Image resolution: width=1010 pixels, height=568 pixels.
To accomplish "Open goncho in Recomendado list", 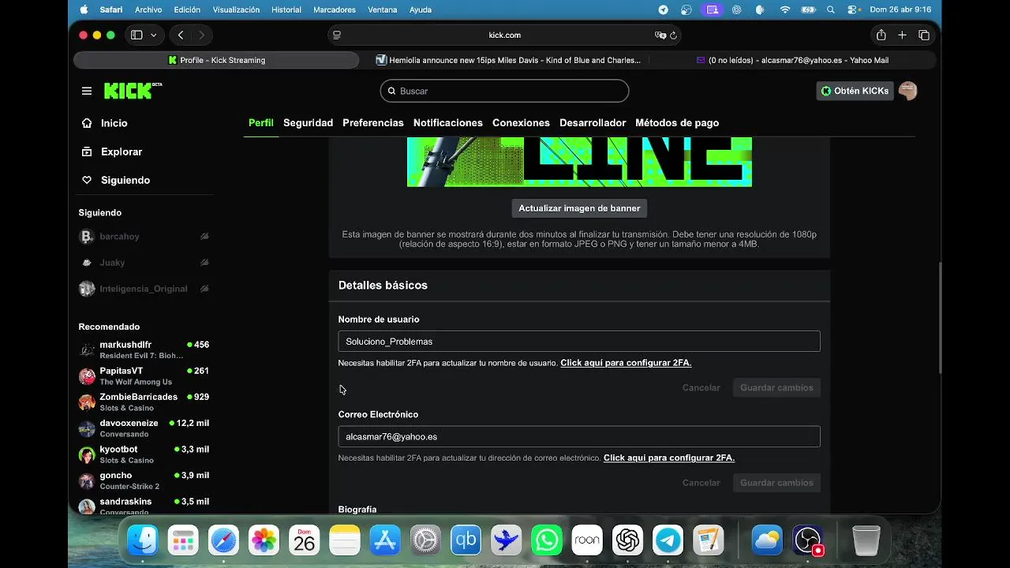I will tap(144, 480).
